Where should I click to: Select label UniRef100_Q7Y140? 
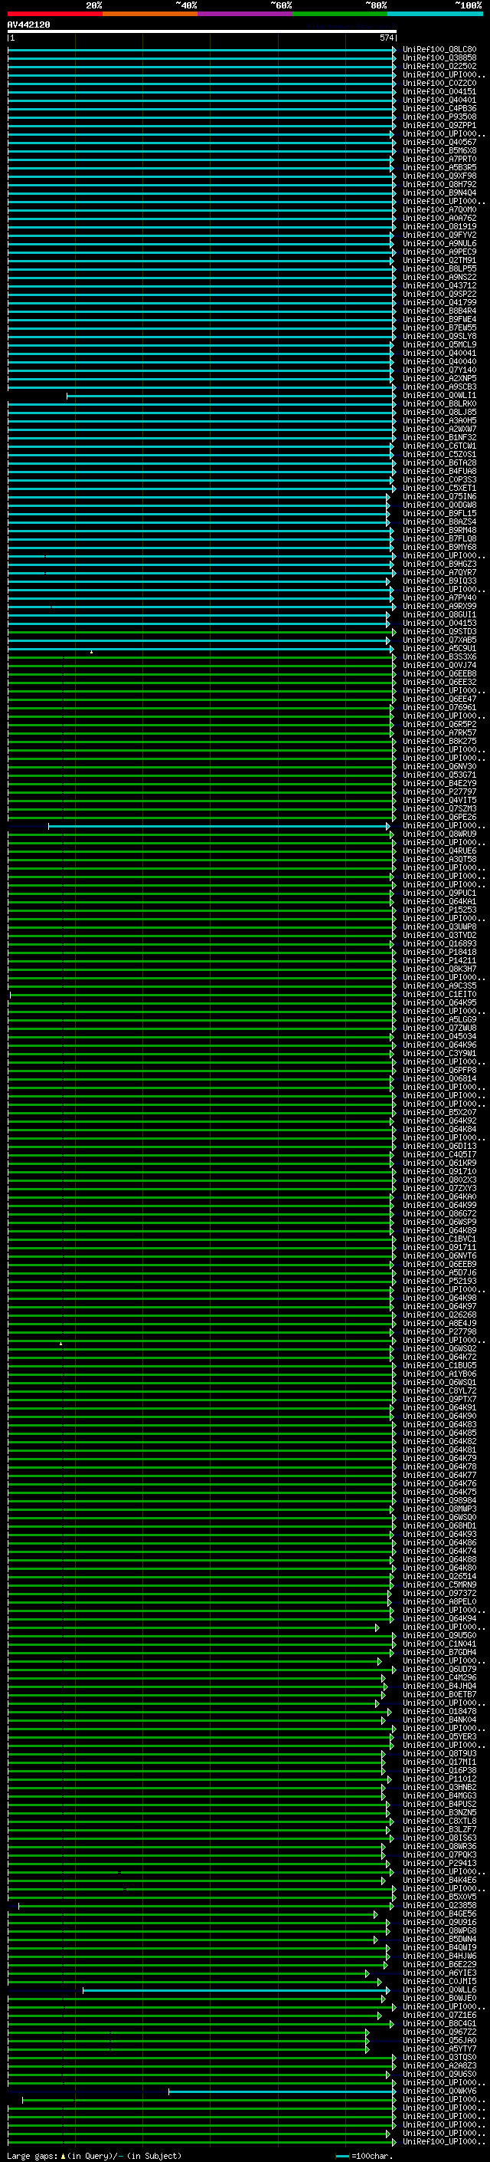439,370
